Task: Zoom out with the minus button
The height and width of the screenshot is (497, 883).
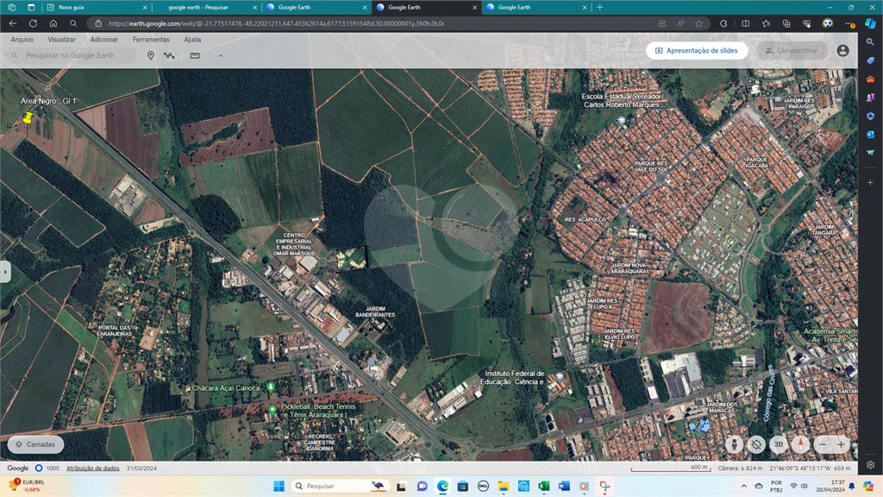Action: [x=823, y=444]
